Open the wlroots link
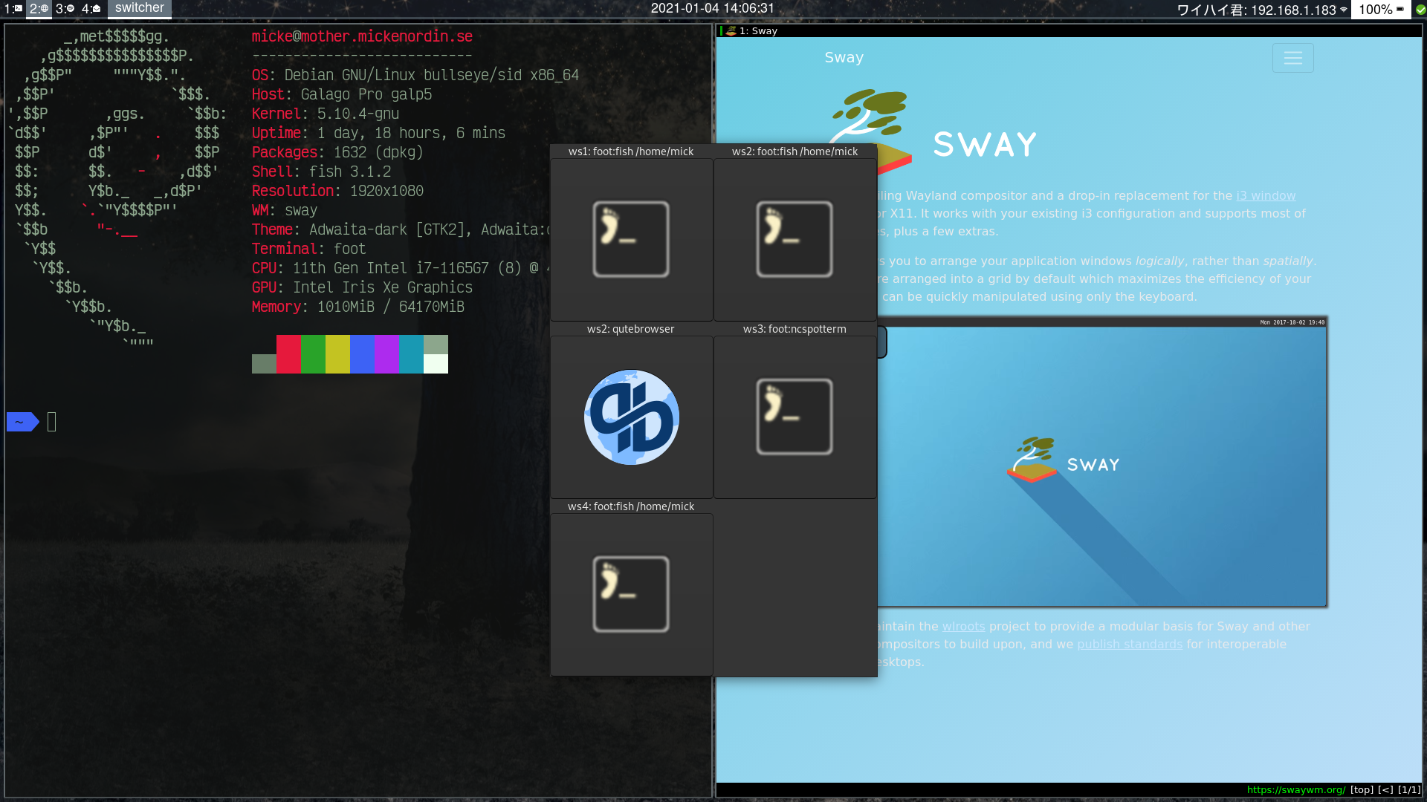1427x802 pixels. pos(963,627)
